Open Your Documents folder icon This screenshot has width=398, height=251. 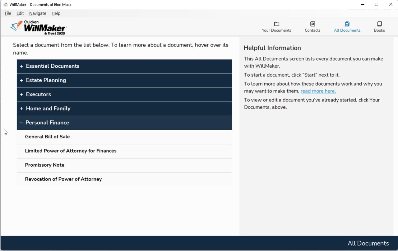coord(276,24)
